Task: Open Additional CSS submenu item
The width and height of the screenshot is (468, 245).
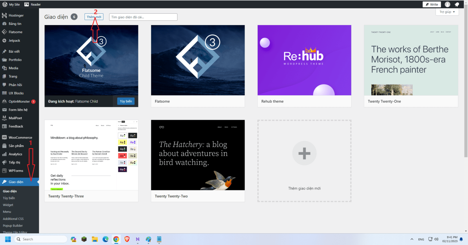Action: click(13, 219)
